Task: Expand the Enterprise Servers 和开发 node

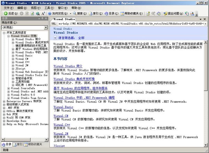Action: (x=4, y=101)
